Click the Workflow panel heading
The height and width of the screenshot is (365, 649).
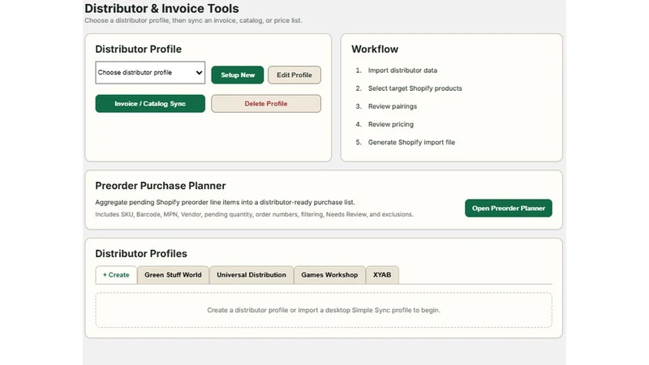click(375, 49)
